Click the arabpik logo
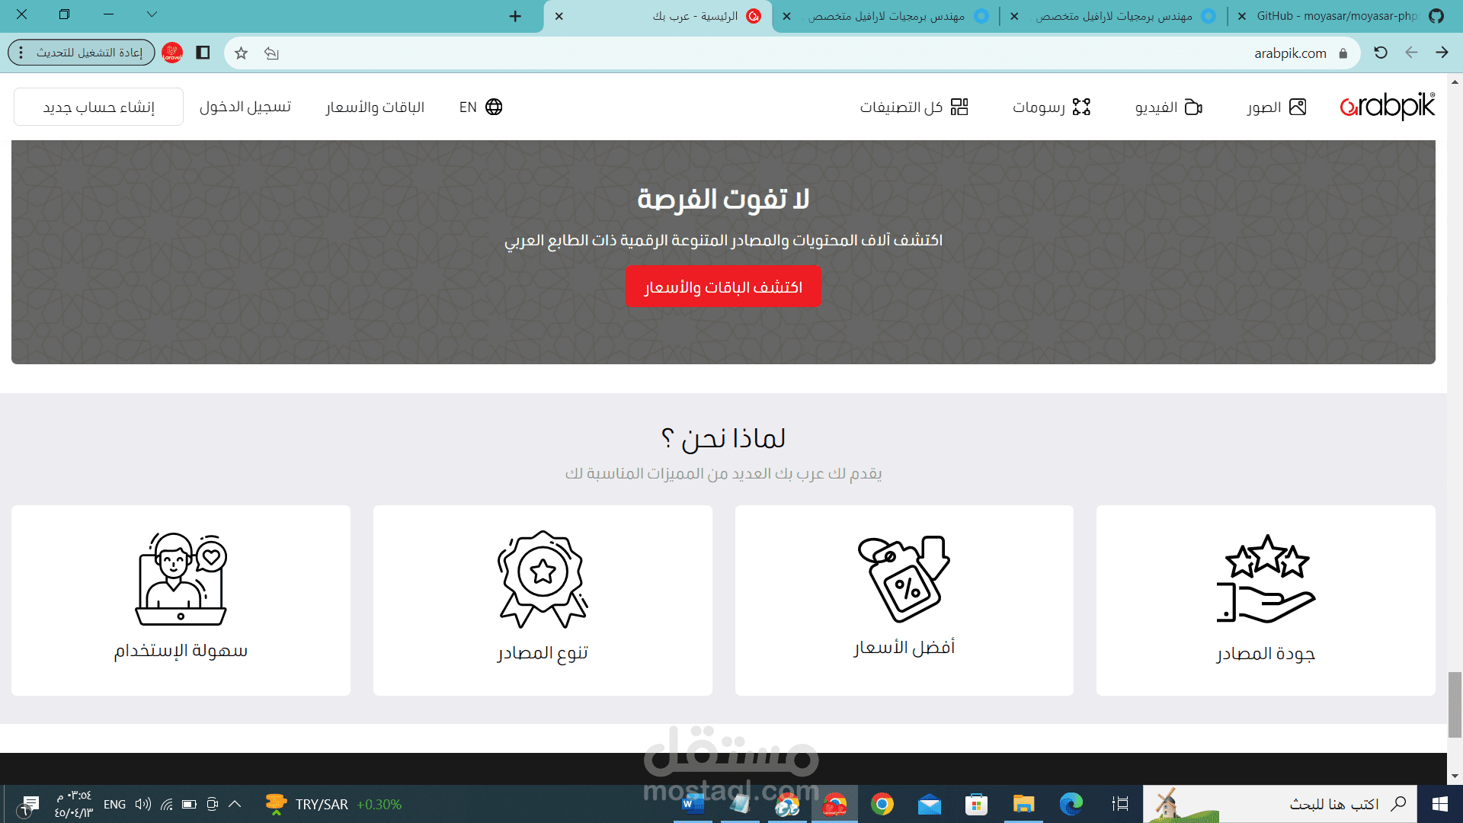This screenshot has width=1463, height=823. [x=1388, y=107]
